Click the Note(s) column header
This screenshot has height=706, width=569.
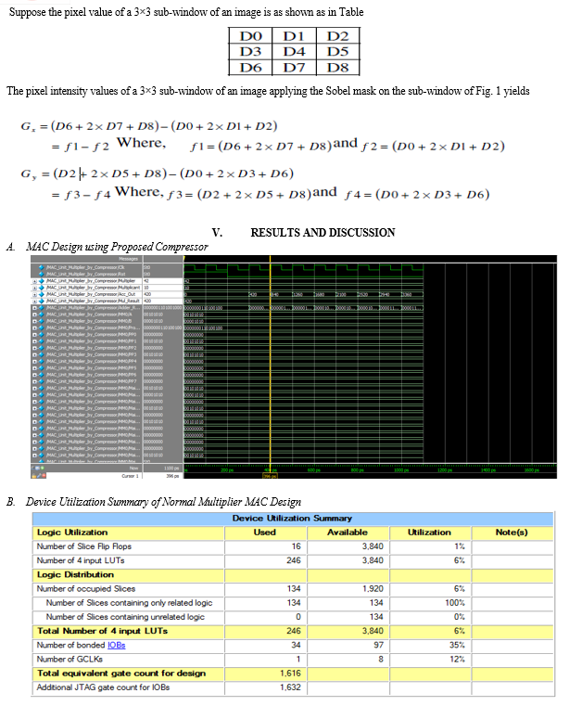click(512, 533)
